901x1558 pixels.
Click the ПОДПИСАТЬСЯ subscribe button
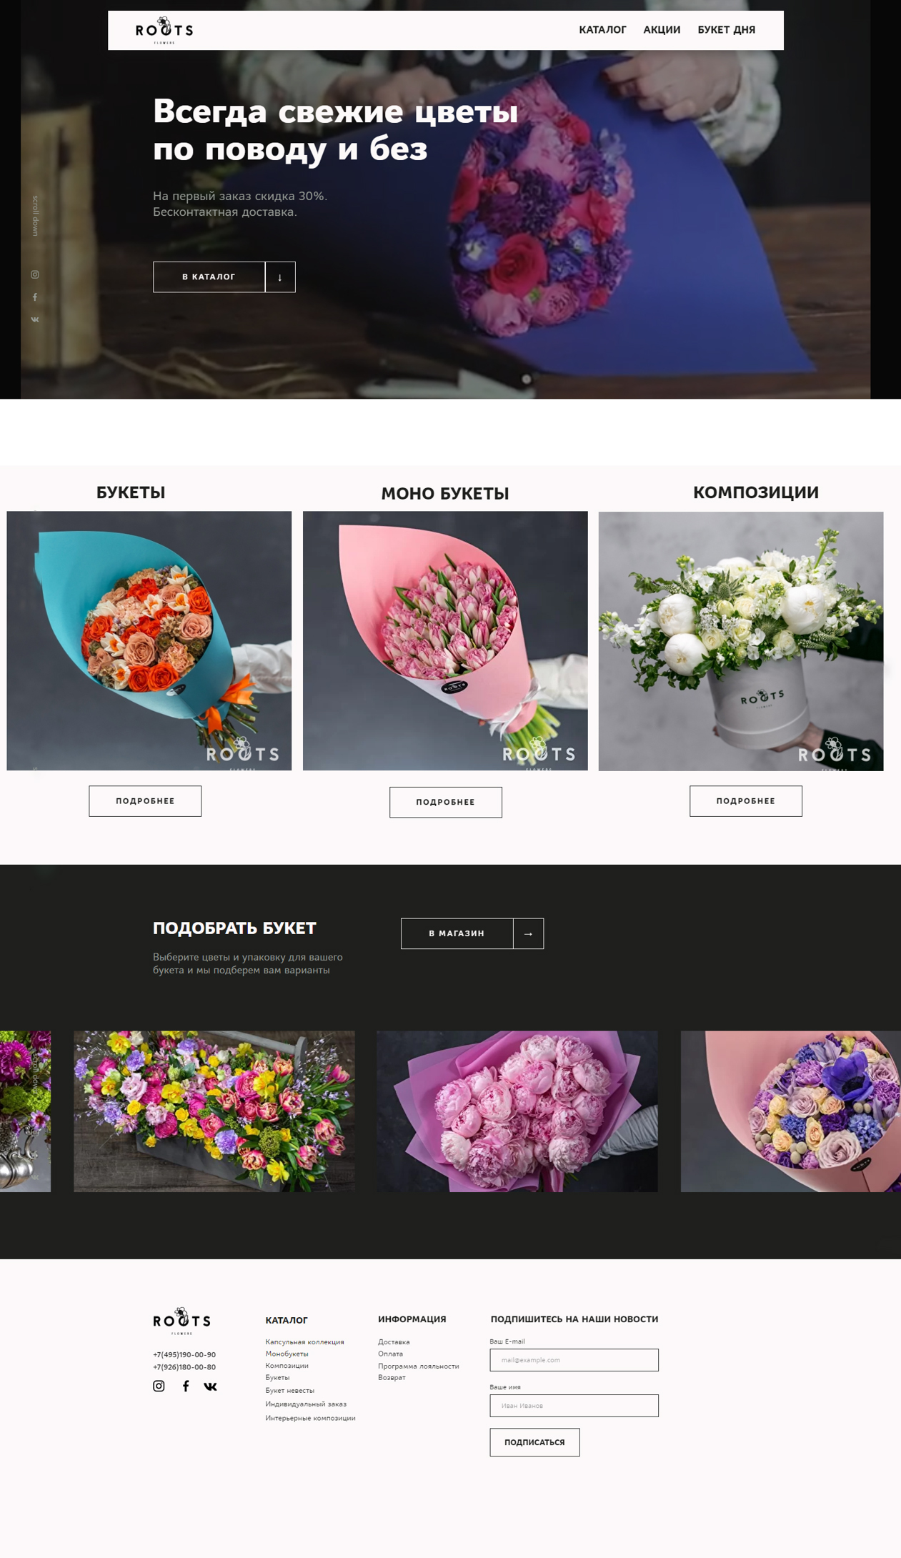(x=534, y=1442)
